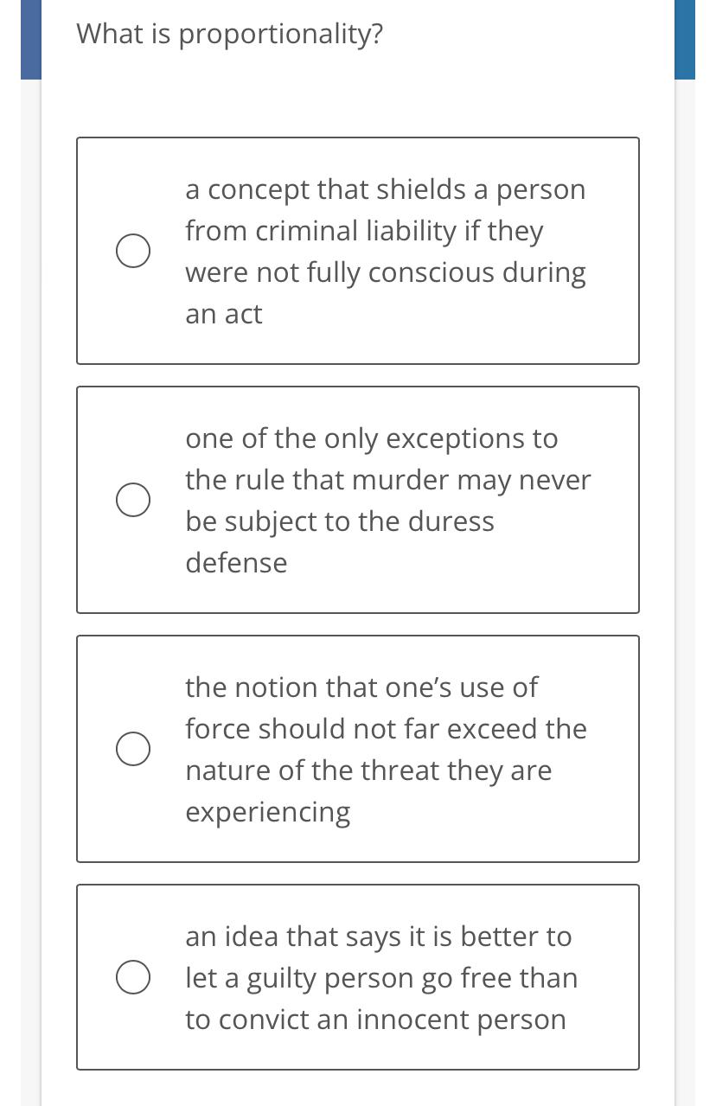Choose the last answer about convicting an innocent person
Viewport: 716px width, 1106px height.
pyautogui.click(x=358, y=976)
